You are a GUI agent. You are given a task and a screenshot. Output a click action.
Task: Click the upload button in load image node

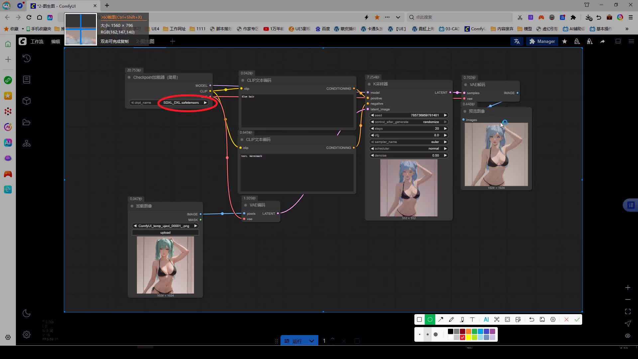(x=165, y=233)
